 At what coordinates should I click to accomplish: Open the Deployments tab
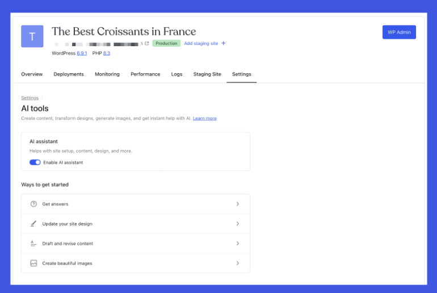pyautogui.click(x=69, y=74)
